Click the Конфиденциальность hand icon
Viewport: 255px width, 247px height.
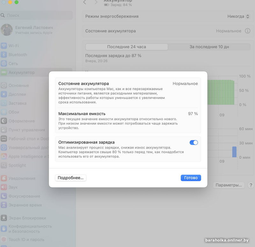4,229
